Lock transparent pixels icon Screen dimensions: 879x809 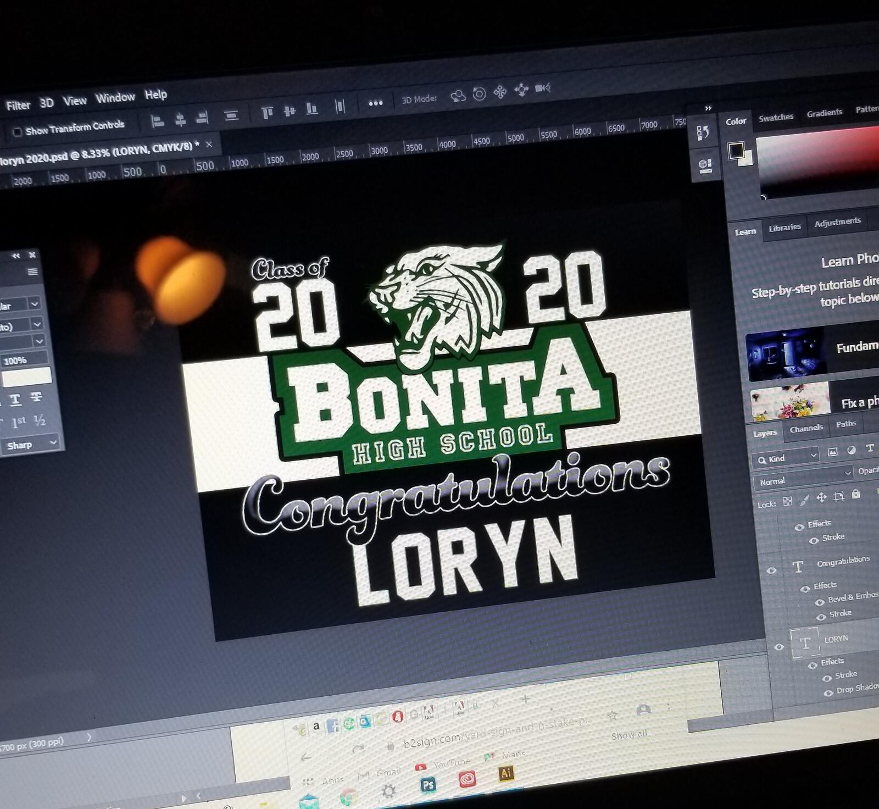(x=787, y=501)
